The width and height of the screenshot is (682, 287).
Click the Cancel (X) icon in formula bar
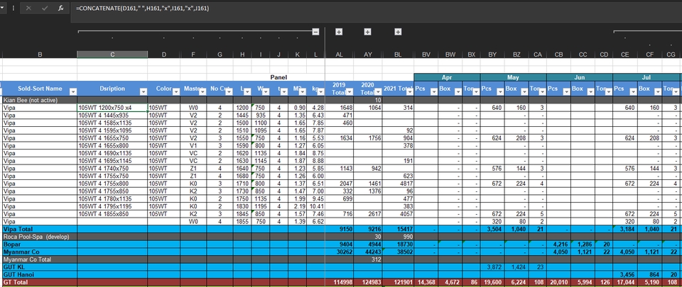pyautogui.click(x=28, y=8)
